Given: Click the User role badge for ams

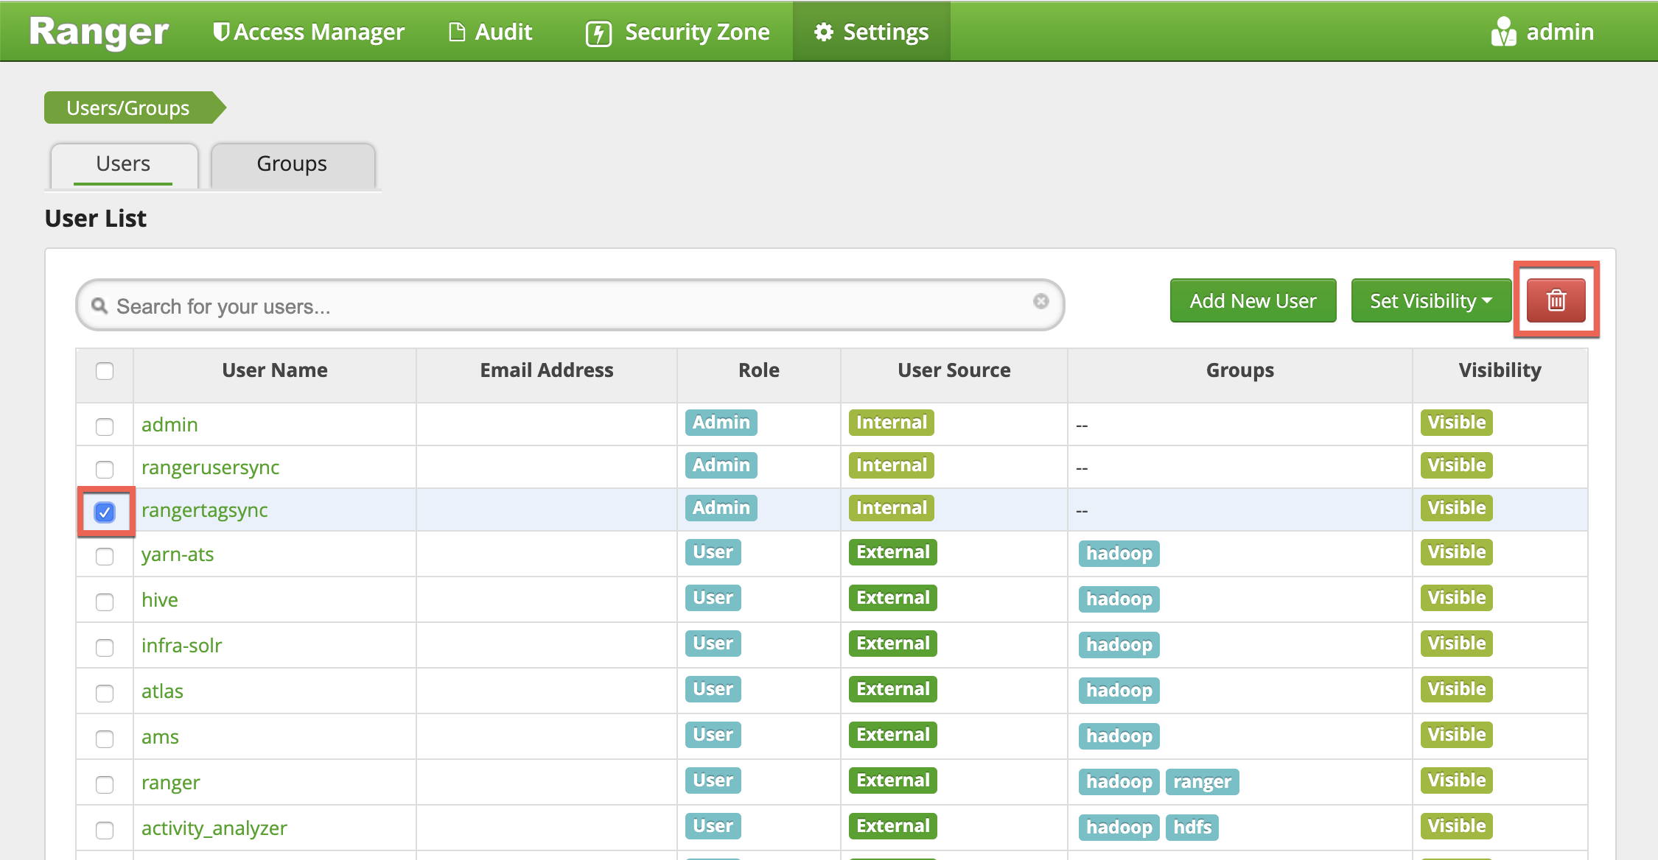Looking at the screenshot, I should point(713,735).
